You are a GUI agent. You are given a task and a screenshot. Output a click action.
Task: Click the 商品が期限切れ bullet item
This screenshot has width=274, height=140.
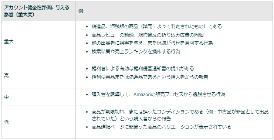tap(180, 115)
